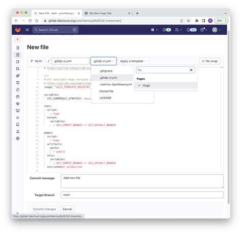Open the browser extensions puzzle icon

pyautogui.click(x=197, y=21)
